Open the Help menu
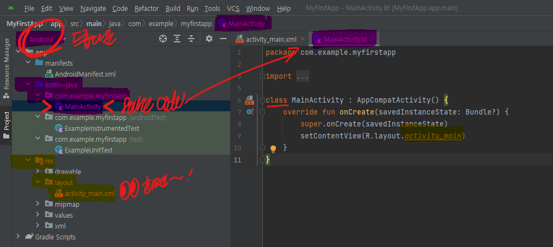This screenshot has height=247, width=553. tap(284, 9)
